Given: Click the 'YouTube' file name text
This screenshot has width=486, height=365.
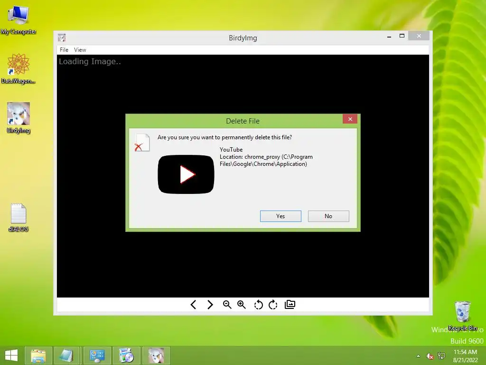Looking at the screenshot, I should click(231, 150).
